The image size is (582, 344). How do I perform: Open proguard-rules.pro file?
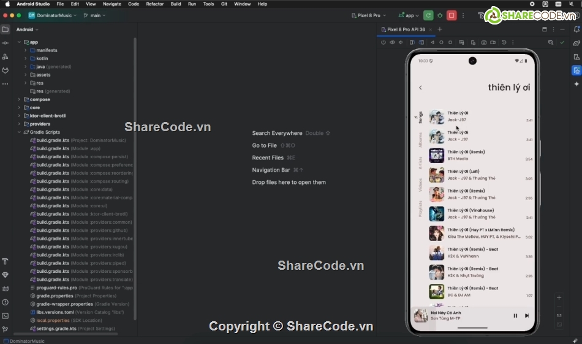56,288
